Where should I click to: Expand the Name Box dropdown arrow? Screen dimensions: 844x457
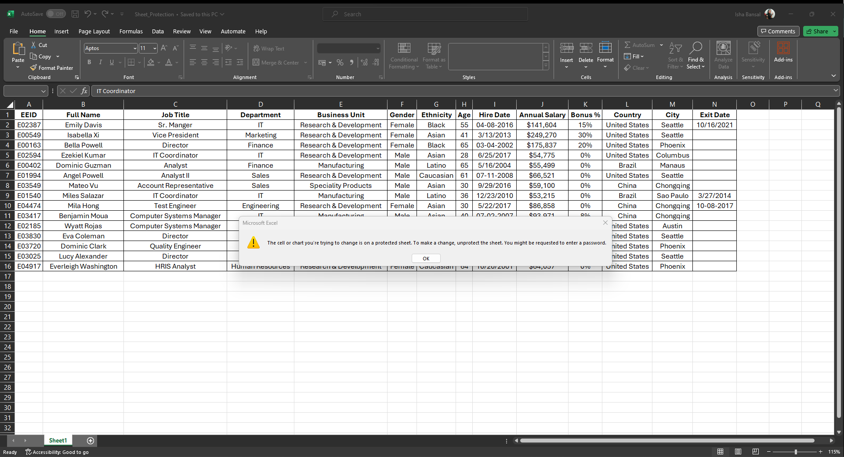coord(43,91)
